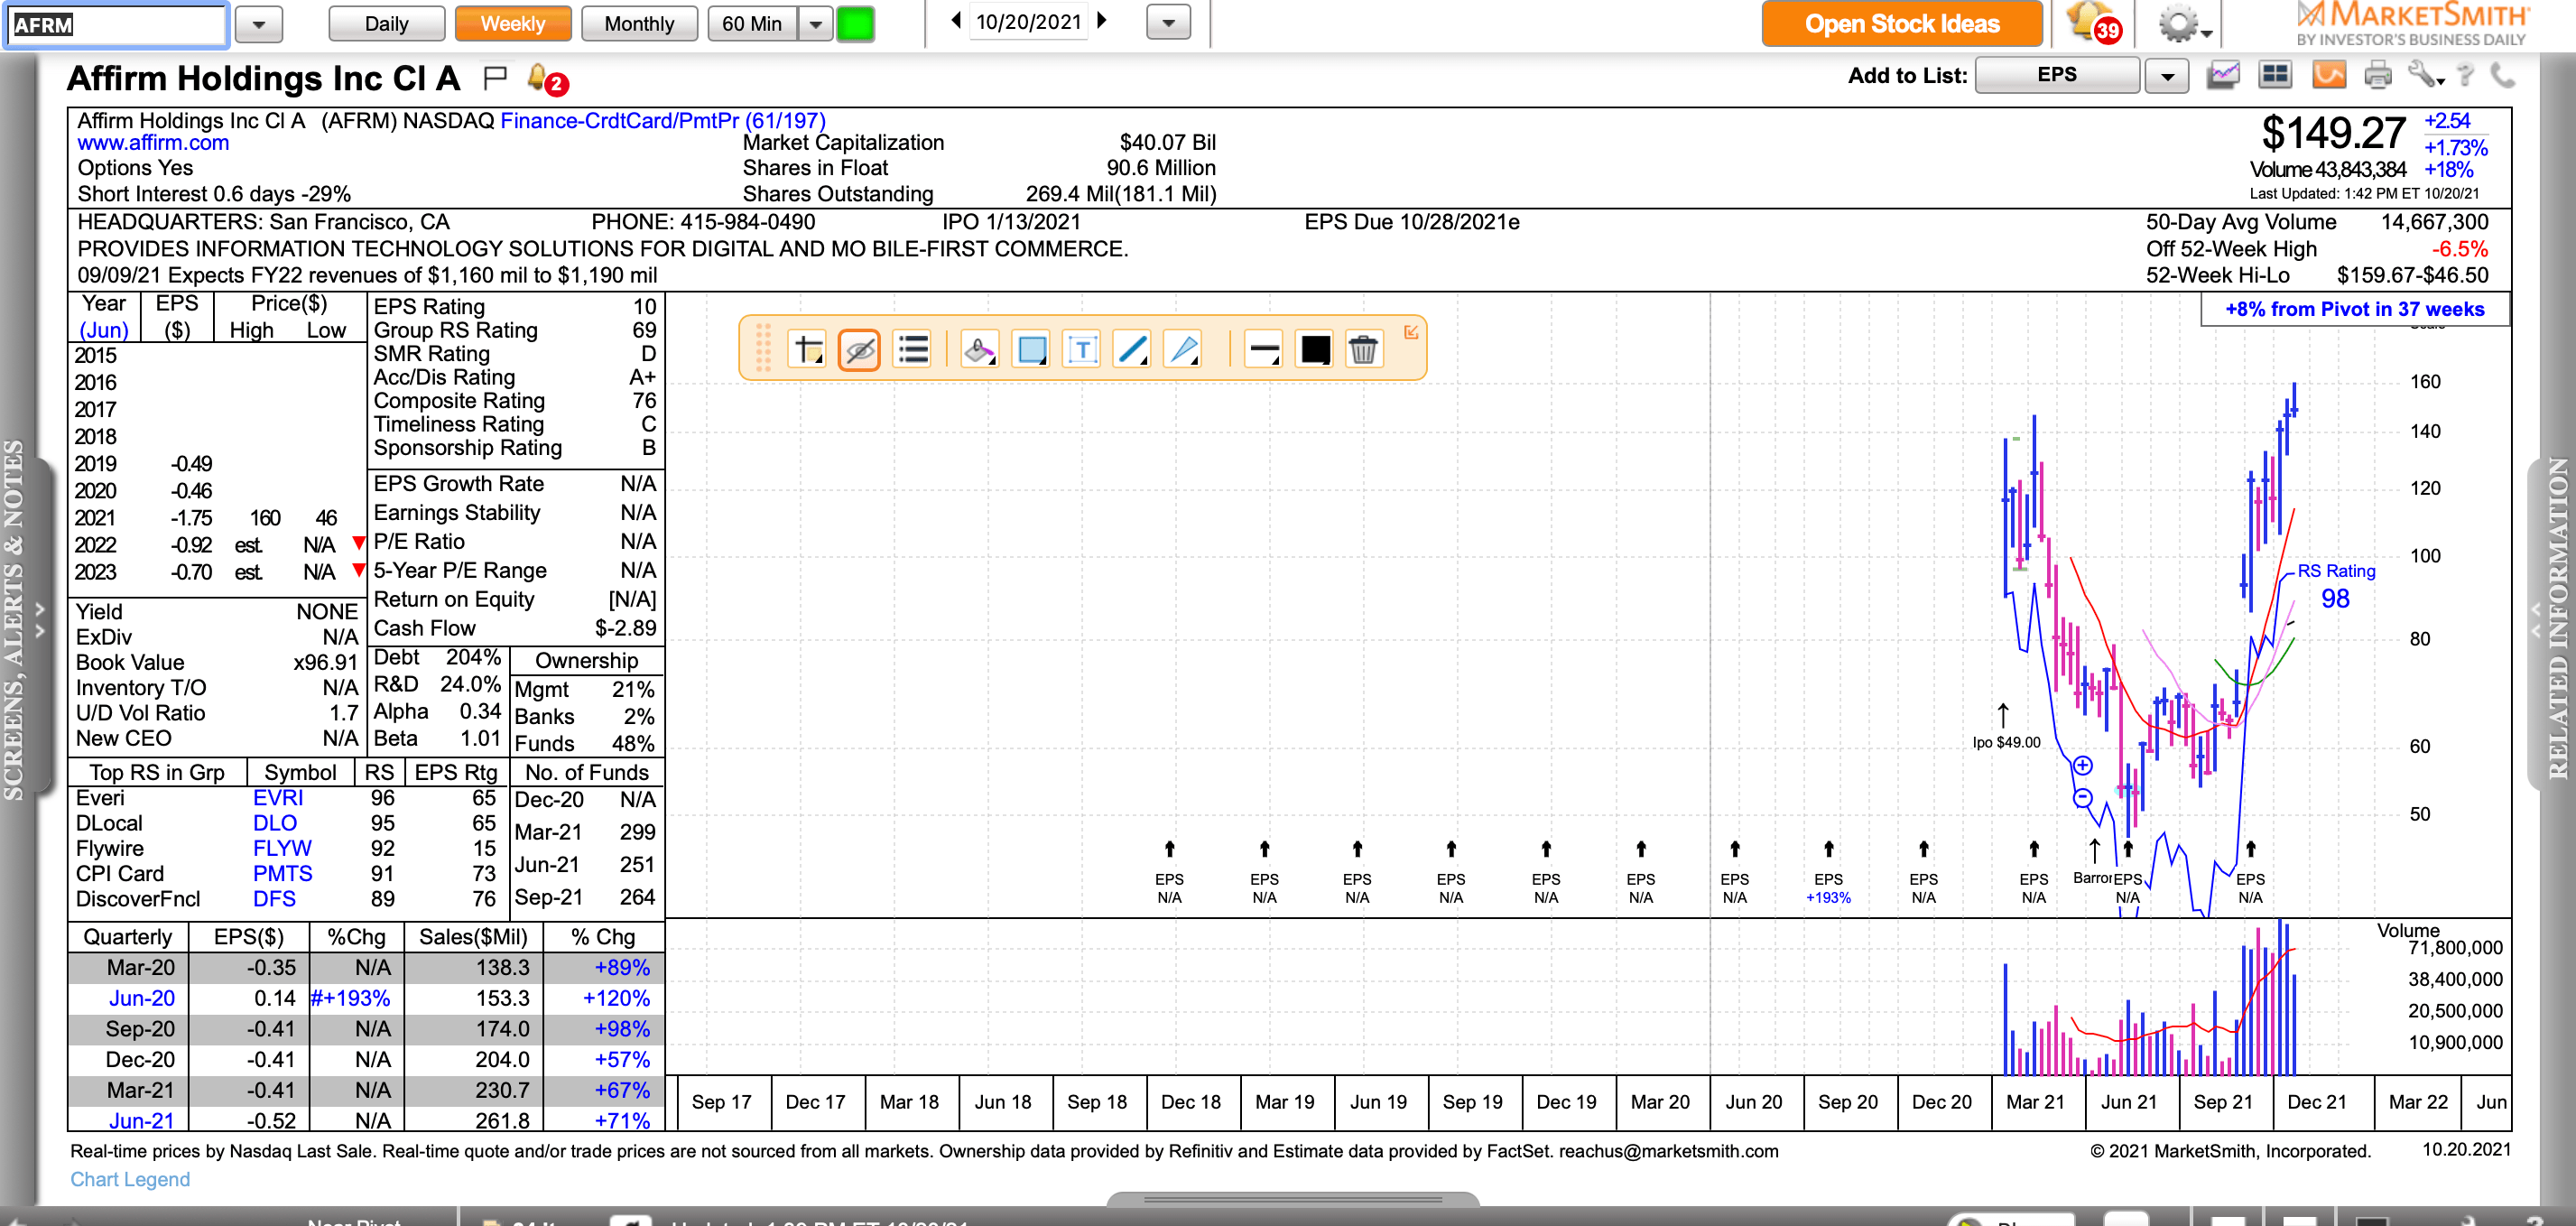Click the plus zoom marker on chart

2082,766
